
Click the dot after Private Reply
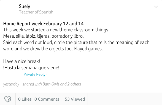[x=47, y=74]
